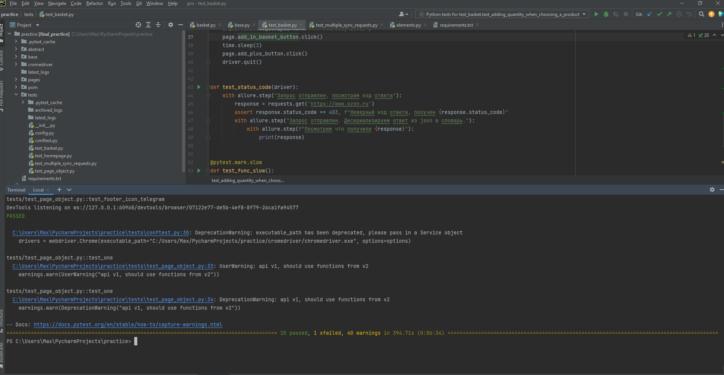
Task: Add a new terminal tab with plus
Action: pyautogui.click(x=59, y=190)
